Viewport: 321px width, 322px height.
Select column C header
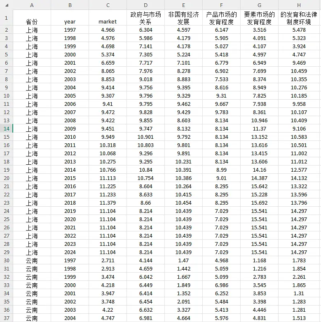click(x=108, y=5)
